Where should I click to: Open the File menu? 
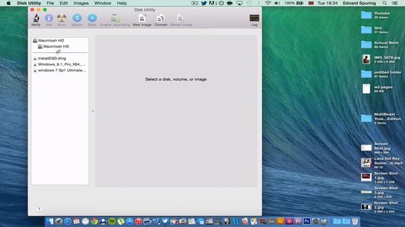click(x=50, y=3)
